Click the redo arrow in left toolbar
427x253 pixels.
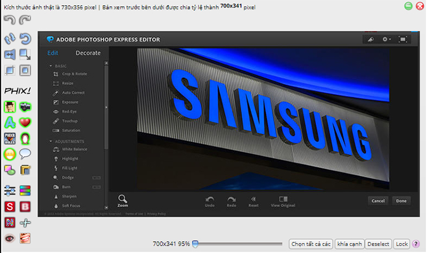25,20
